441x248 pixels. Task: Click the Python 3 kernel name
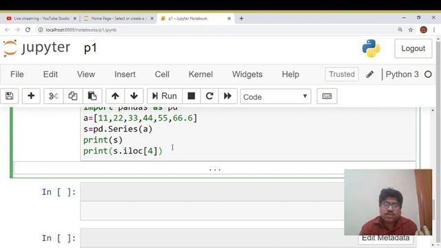(402, 74)
